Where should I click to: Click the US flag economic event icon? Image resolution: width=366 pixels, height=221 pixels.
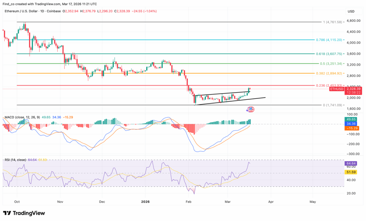pos(251,109)
